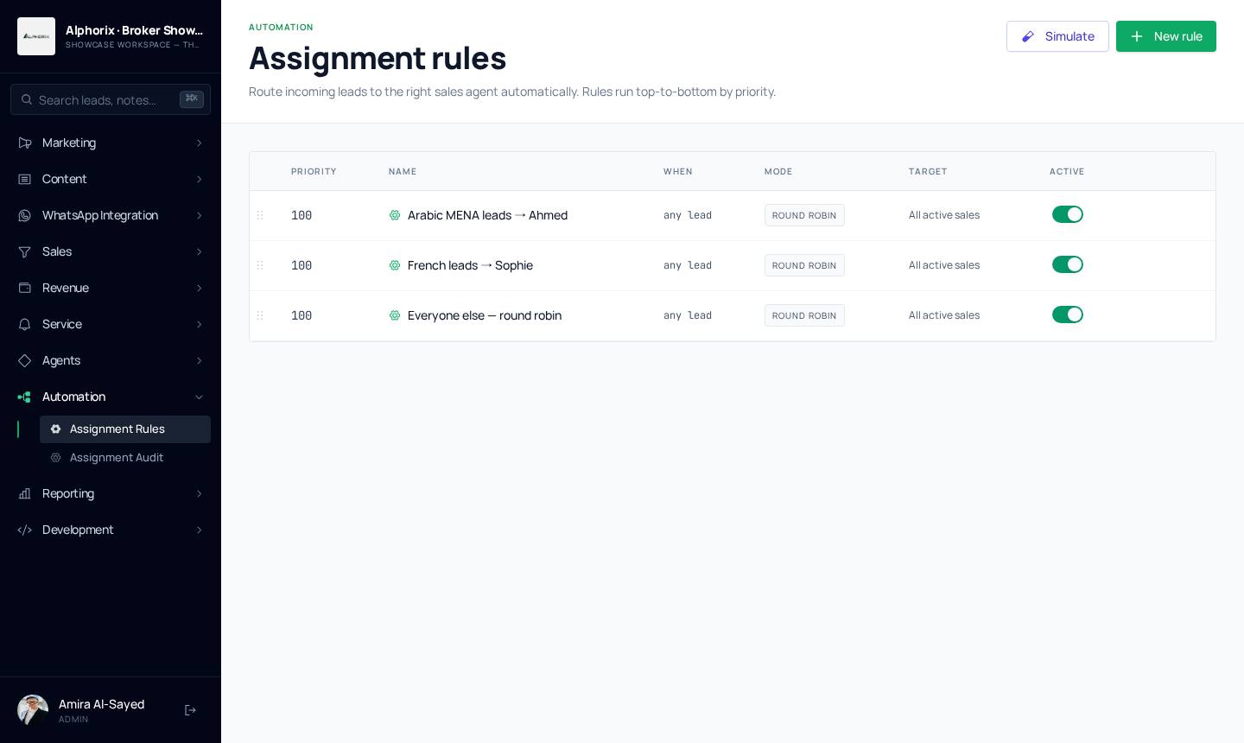Expand the WhatsApp Integration chevron
1244x743 pixels.
200,215
